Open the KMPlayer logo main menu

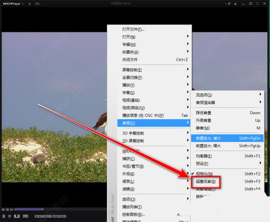tap(13, 4)
